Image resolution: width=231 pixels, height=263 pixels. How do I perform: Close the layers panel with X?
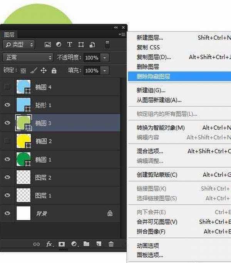123,28
